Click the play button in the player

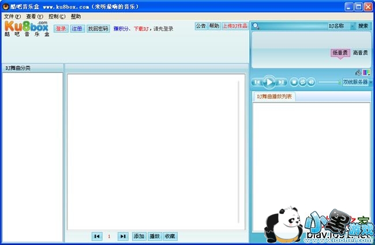coord(269,82)
